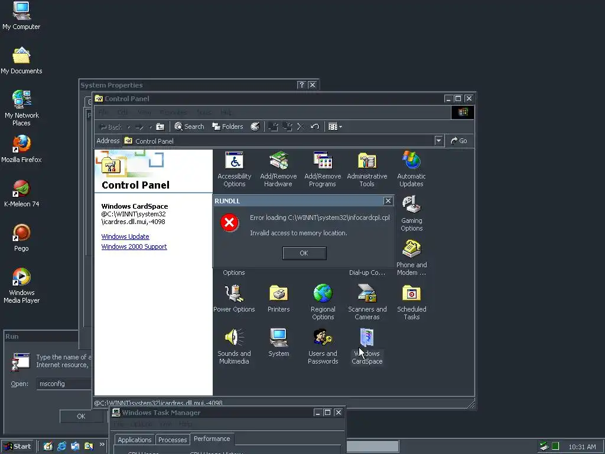The width and height of the screenshot is (605, 454).
Task: Switch to Applications tab in Task Manager
Action: (x=134, y=440)
